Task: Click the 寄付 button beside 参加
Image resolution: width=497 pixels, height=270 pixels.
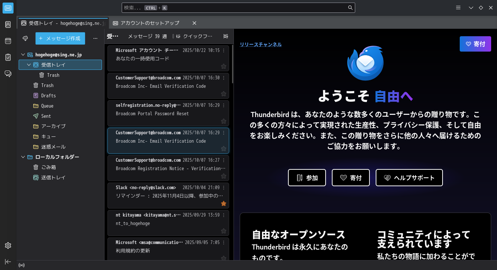Action: pyautogui.click(x=351, y=178)
